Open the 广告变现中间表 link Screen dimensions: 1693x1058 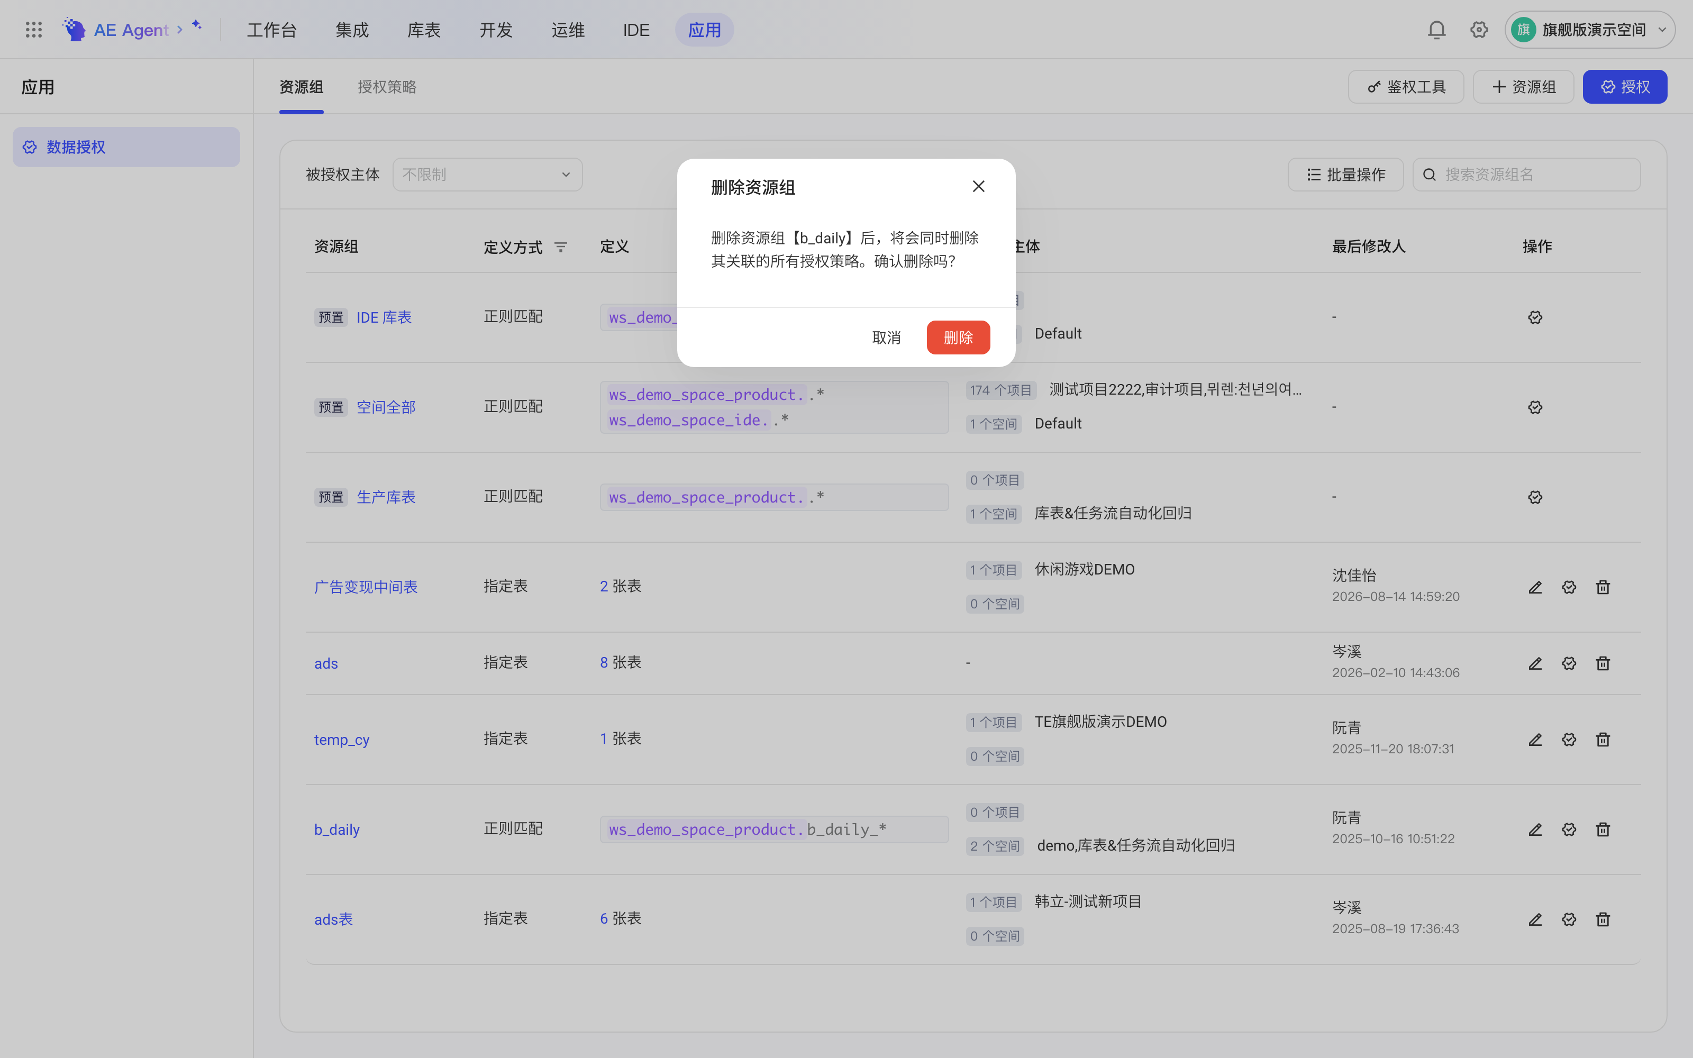(366, 587)
